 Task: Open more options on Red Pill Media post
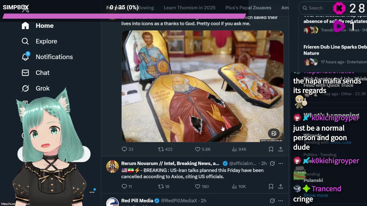(x=280, y=201)
